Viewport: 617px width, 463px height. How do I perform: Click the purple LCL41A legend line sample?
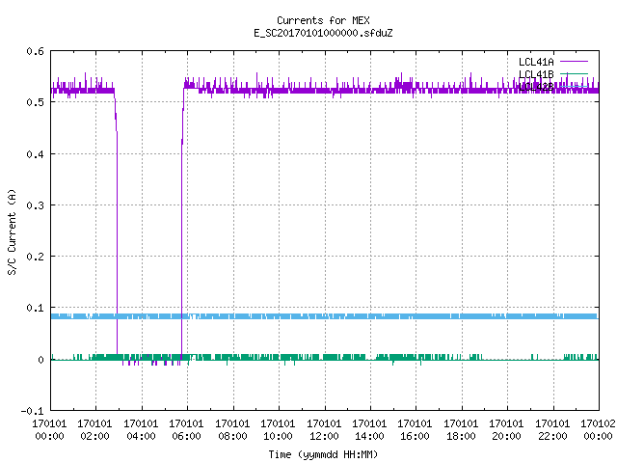point(574,62)
